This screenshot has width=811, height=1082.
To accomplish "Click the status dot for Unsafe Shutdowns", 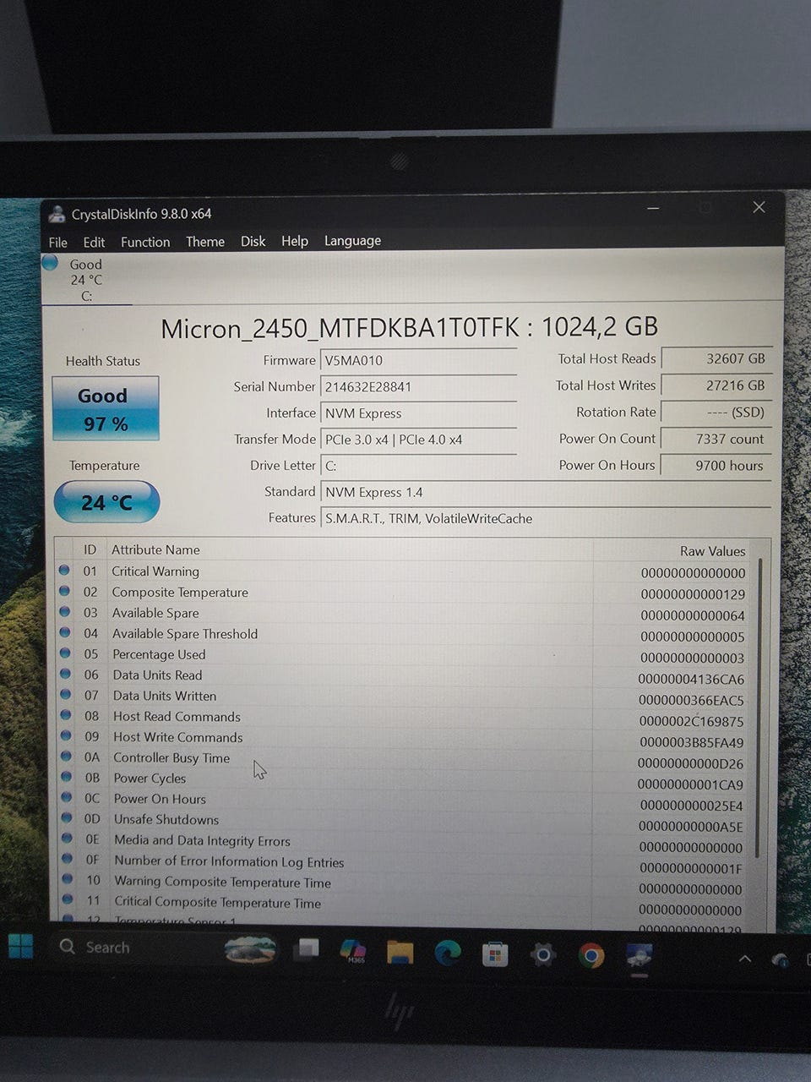I will tap(67, 818).
